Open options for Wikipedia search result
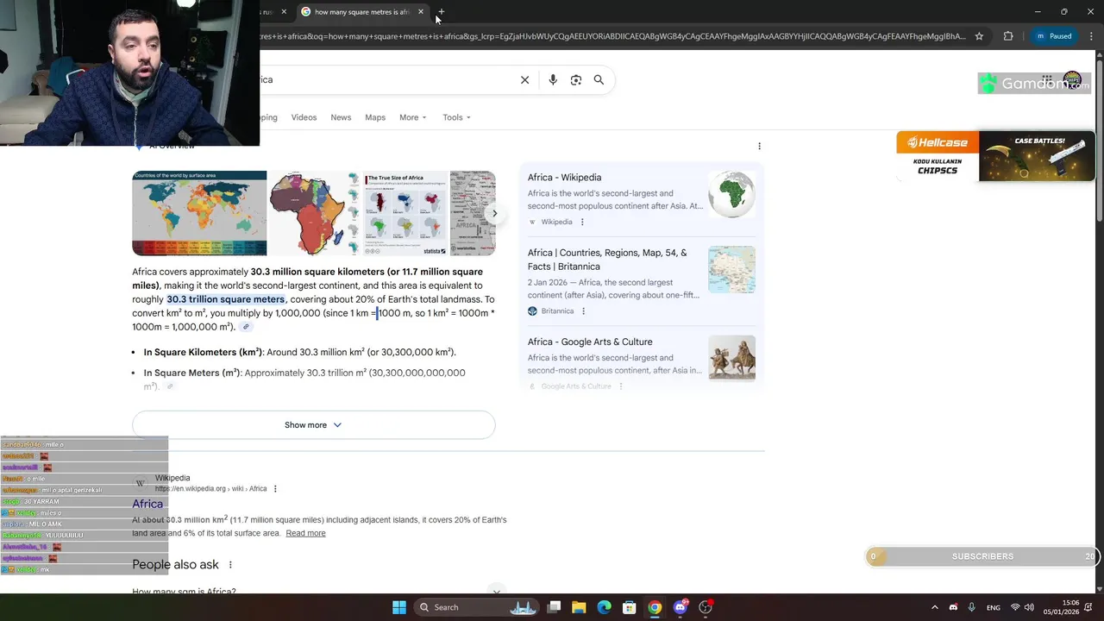Viewport: 1104px width, 621px height. [x=275, y=489]
